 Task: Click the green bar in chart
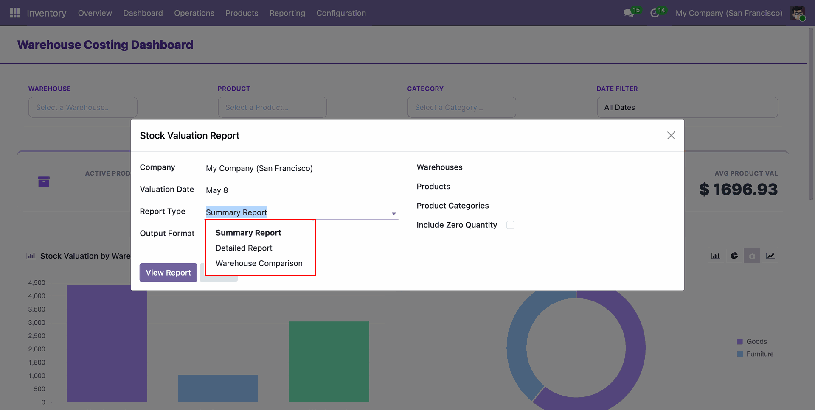click(x=329, y=362)
